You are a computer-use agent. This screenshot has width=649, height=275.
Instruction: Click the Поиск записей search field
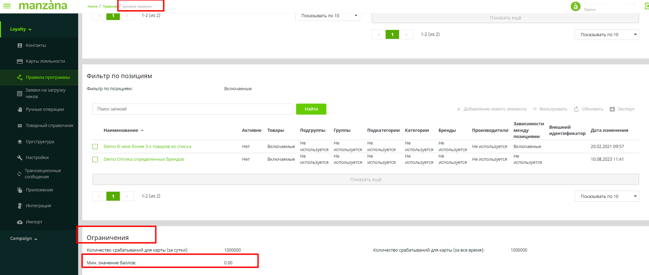(x=192, y=109)
